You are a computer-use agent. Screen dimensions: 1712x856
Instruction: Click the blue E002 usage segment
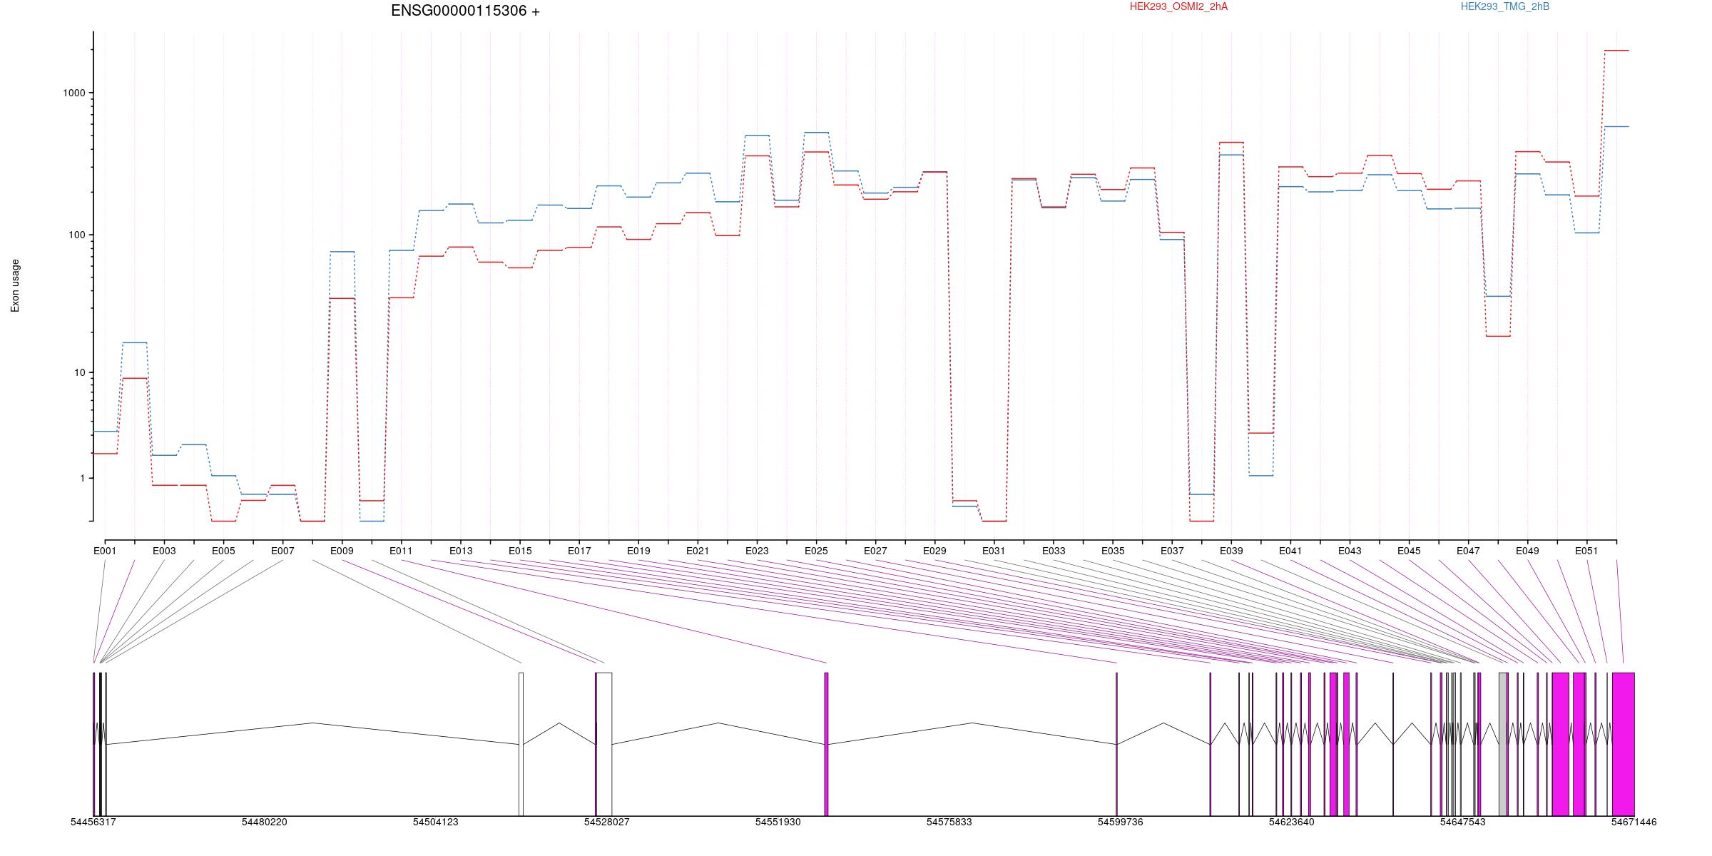click(x=135, y=342)
